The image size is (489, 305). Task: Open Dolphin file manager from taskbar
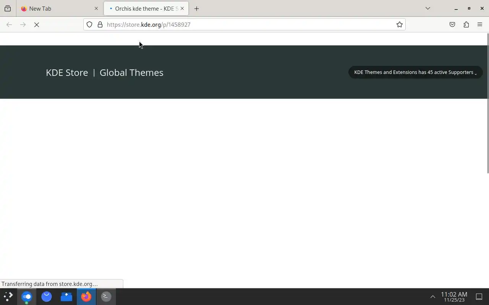[66, 296]
